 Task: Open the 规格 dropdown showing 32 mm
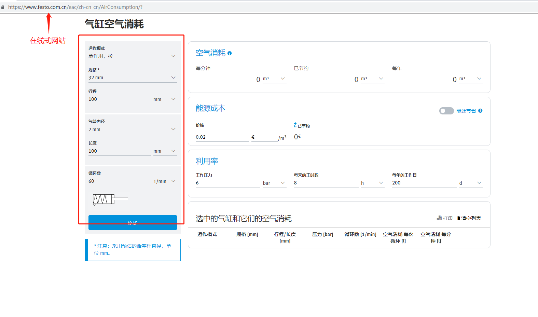(x=133, y=78)
